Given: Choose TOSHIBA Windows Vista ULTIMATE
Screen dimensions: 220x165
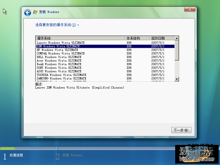Looking at the screenshot, I should point(61,75).
